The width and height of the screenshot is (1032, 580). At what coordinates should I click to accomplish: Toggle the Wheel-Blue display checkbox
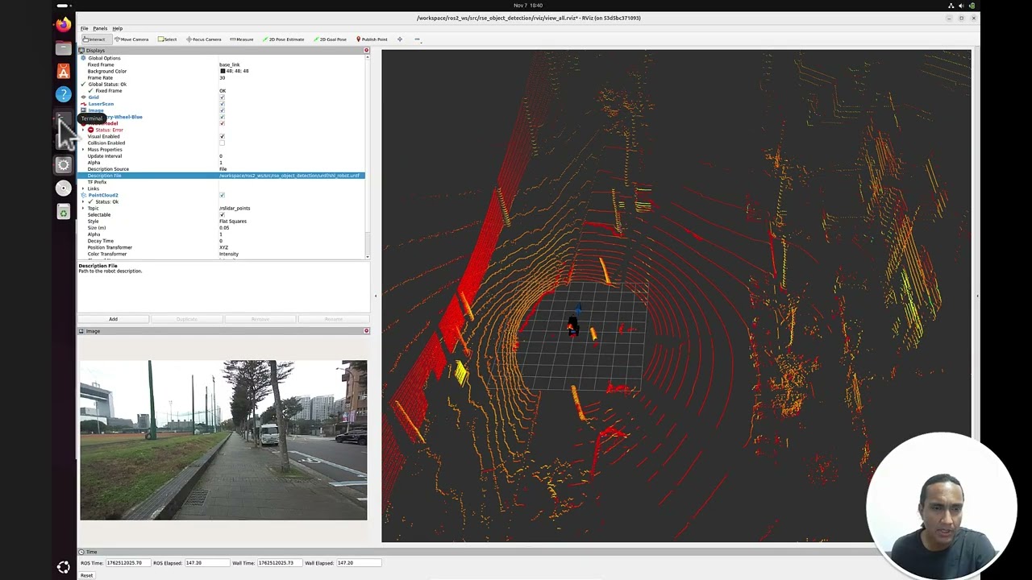pyautogui.click(x=222, y=117)
